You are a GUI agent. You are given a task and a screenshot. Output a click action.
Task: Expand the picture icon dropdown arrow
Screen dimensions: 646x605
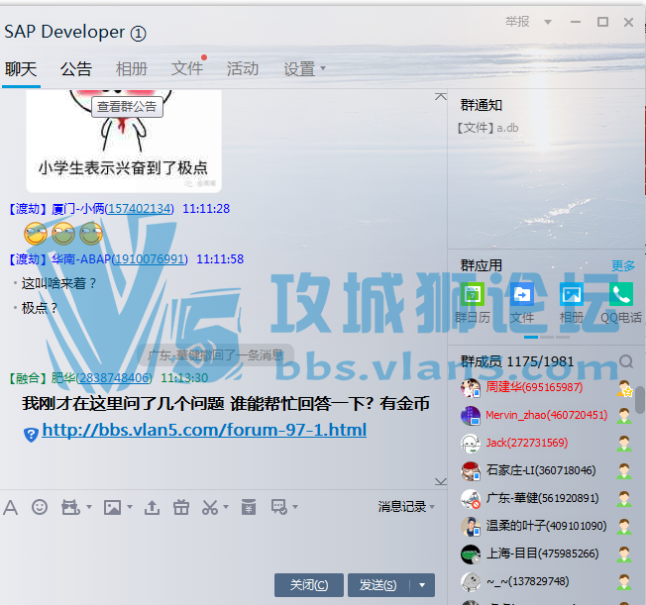coord(130,507)
